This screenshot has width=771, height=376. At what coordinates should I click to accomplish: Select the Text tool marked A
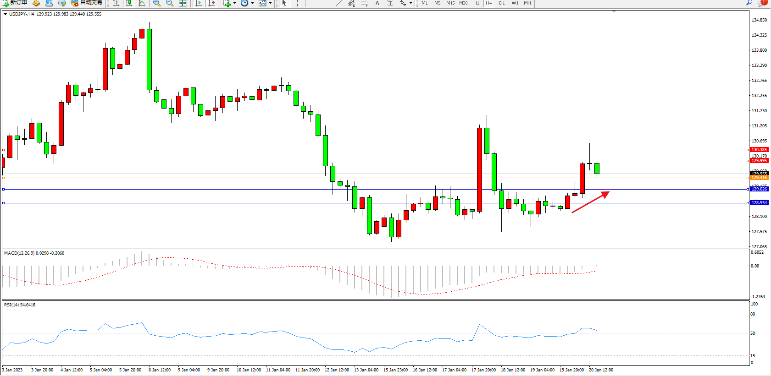coord(377,3)
